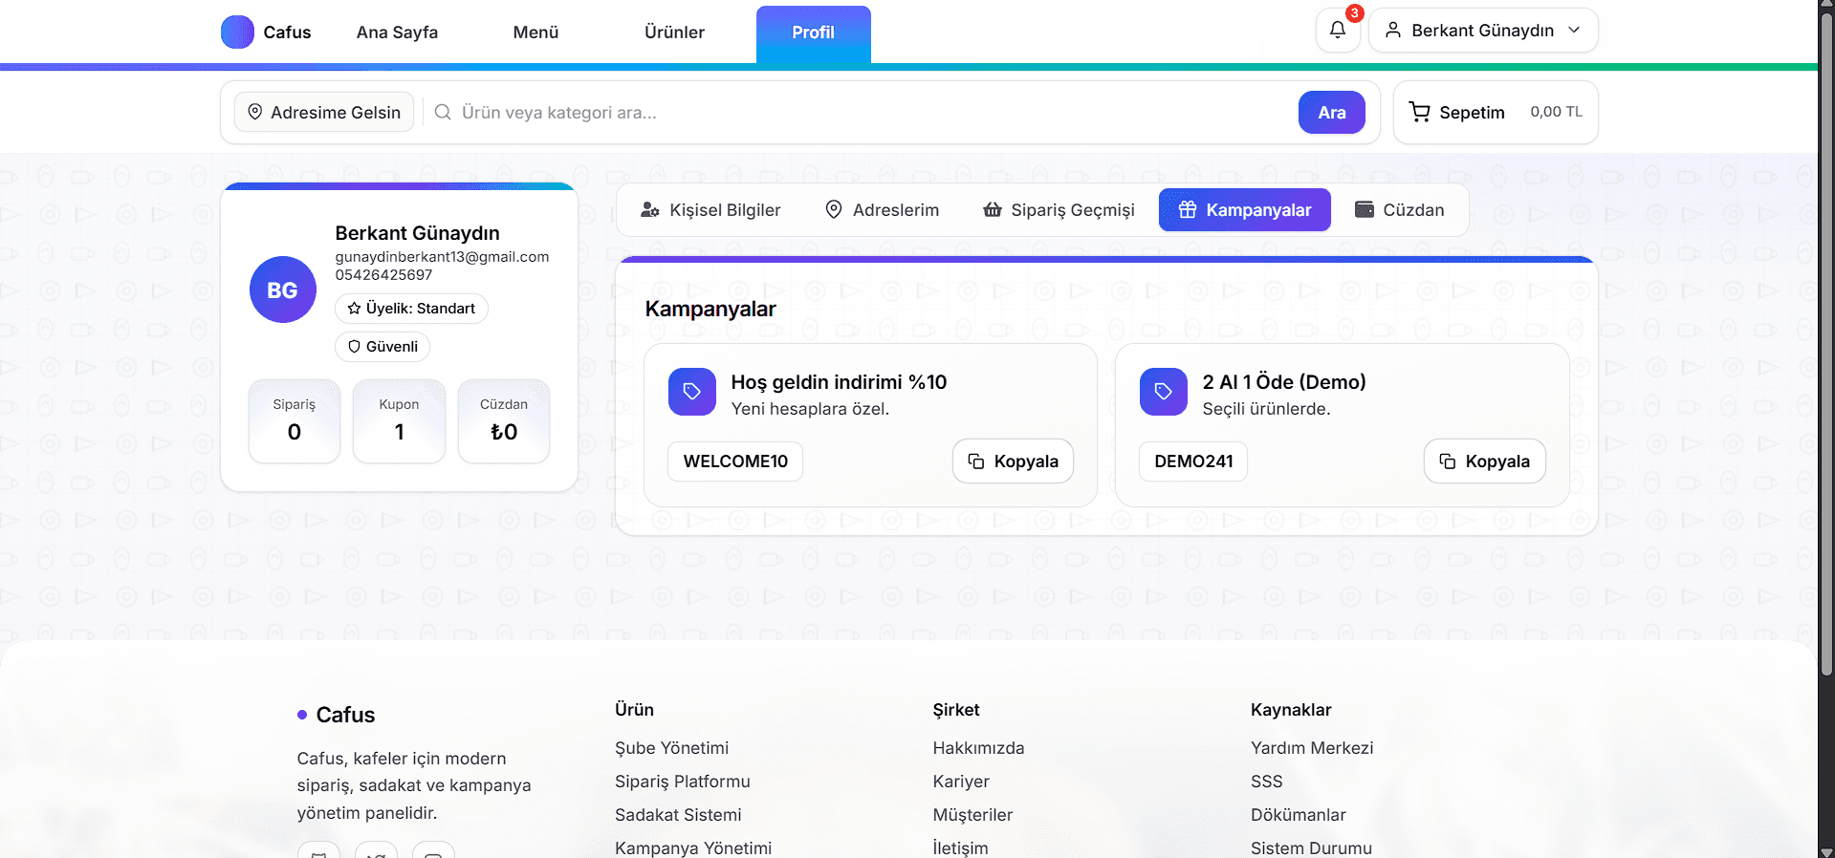This screenshot has height=858, width=1835.
Task: Open Şube Yönetimi footer link
Action: pyautogui.click(x=671, y=748)
